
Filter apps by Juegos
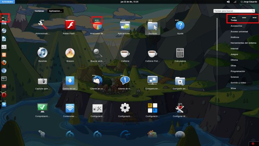click(x=234, y=54)
